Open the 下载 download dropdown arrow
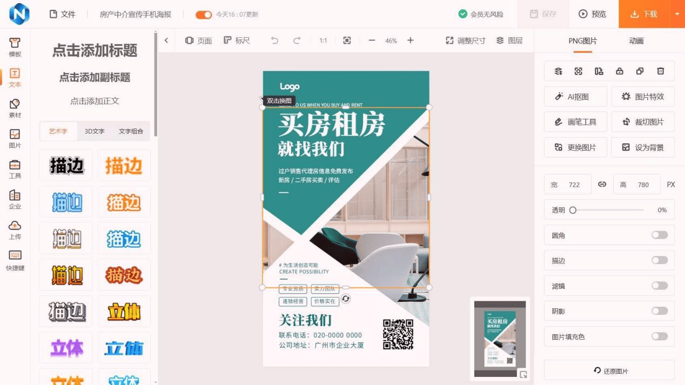The image size is (685, 385). tap(677, 14)
